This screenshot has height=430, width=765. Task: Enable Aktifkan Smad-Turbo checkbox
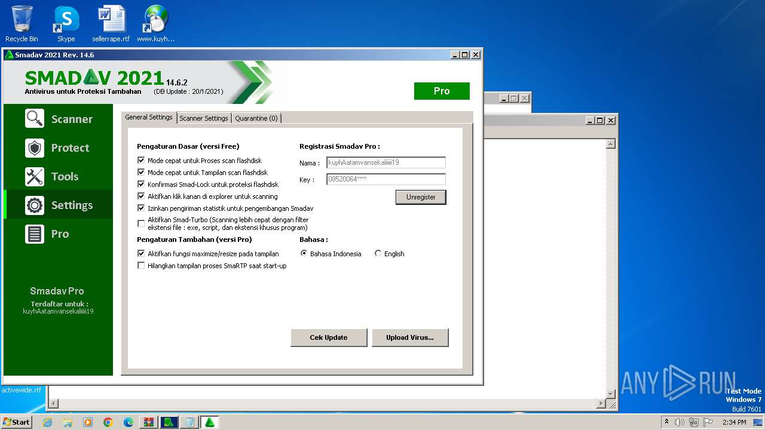click(141, 224)
